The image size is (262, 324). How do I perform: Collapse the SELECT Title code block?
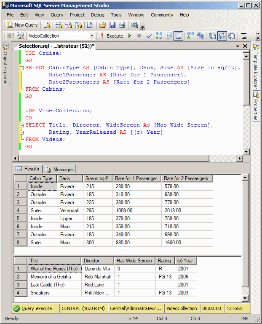click(21, 125)
